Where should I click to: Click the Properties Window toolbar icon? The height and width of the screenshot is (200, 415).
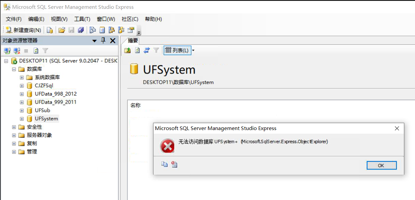click(131, 30)
